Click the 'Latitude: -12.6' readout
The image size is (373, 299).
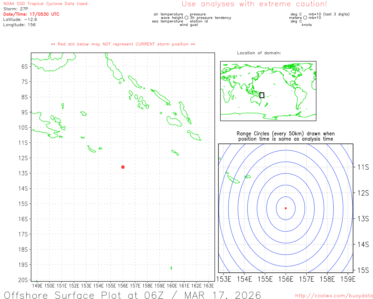point(20,20)
